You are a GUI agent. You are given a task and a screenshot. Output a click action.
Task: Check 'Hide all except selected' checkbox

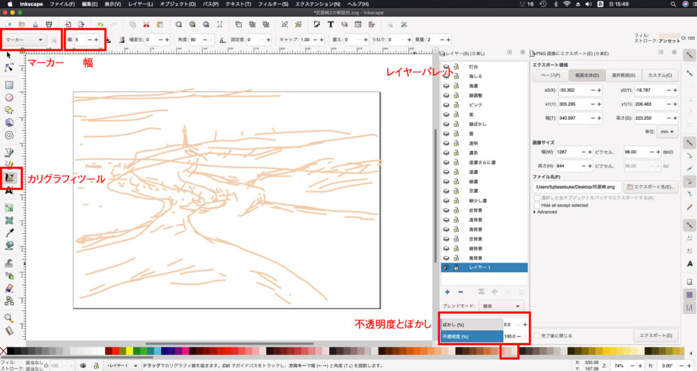537,205
